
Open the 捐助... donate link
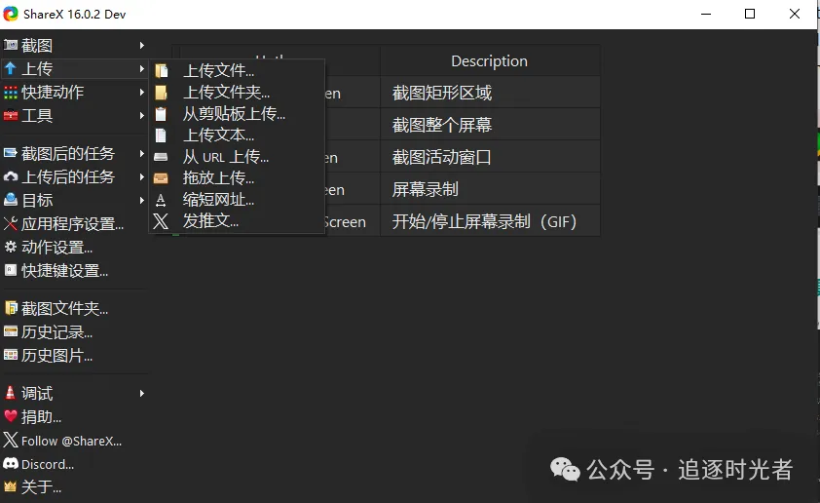41,416
